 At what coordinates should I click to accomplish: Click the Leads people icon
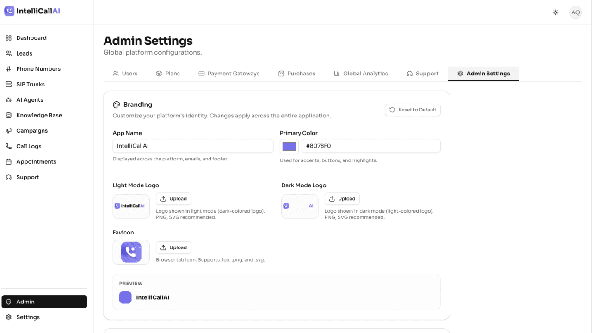(x=8, y=53)
